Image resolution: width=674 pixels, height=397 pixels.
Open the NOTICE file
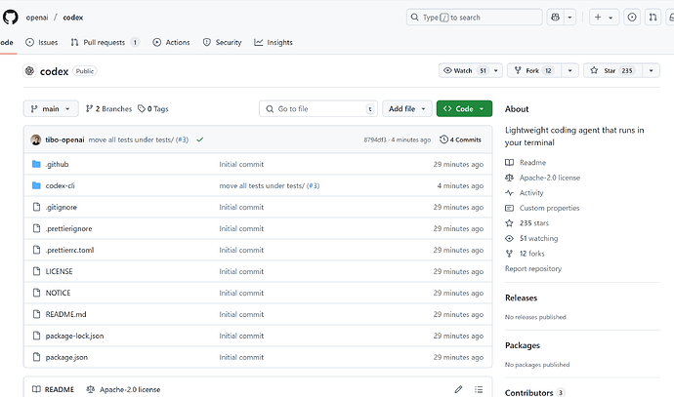coord(58,294)
